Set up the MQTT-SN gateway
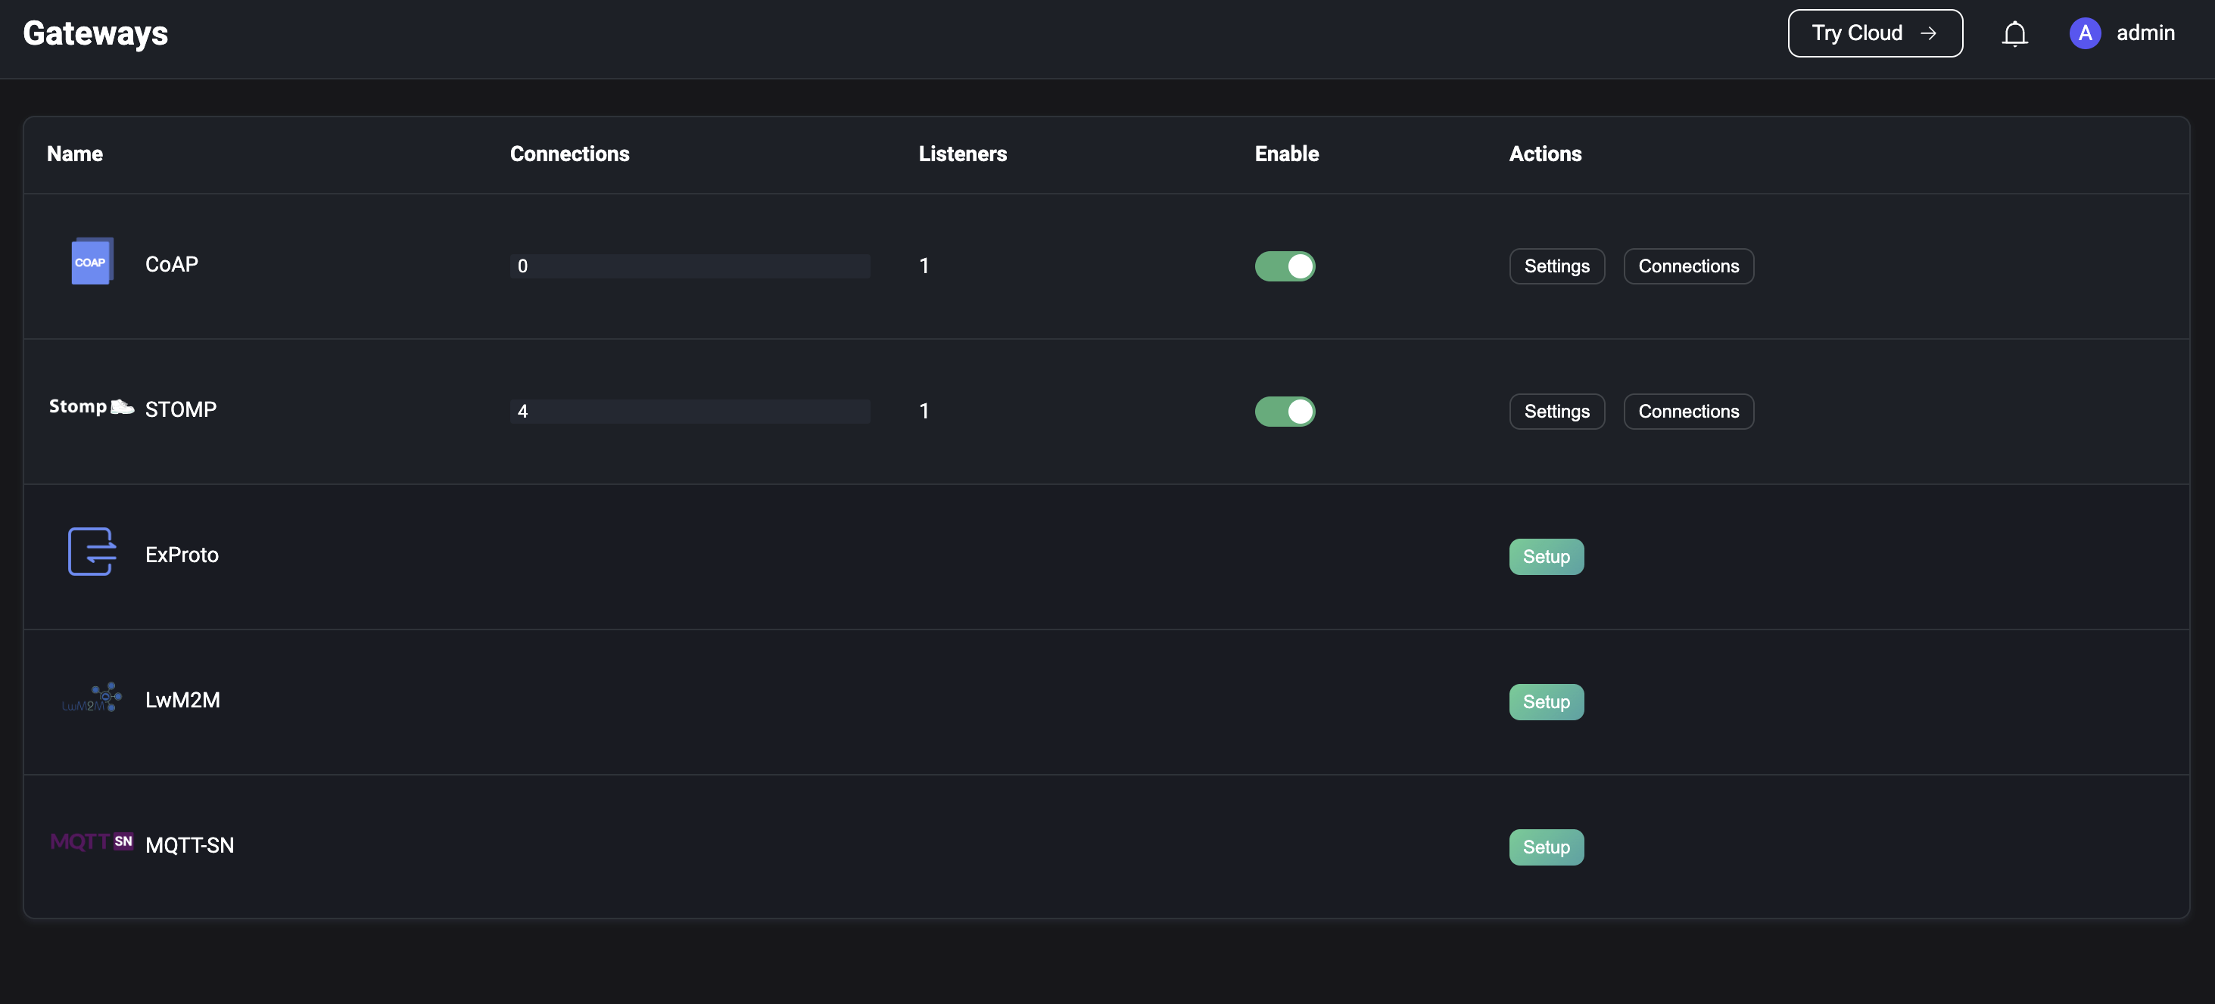This screenshot has height=1004, width=2215. (1545, 847)
